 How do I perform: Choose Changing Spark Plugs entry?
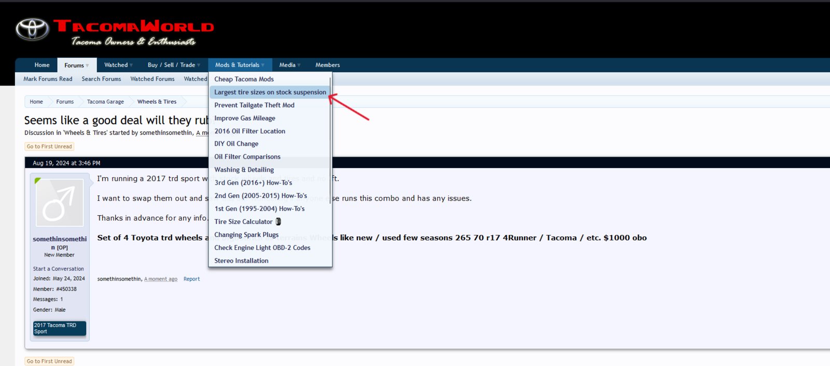[x=246, y=235]
